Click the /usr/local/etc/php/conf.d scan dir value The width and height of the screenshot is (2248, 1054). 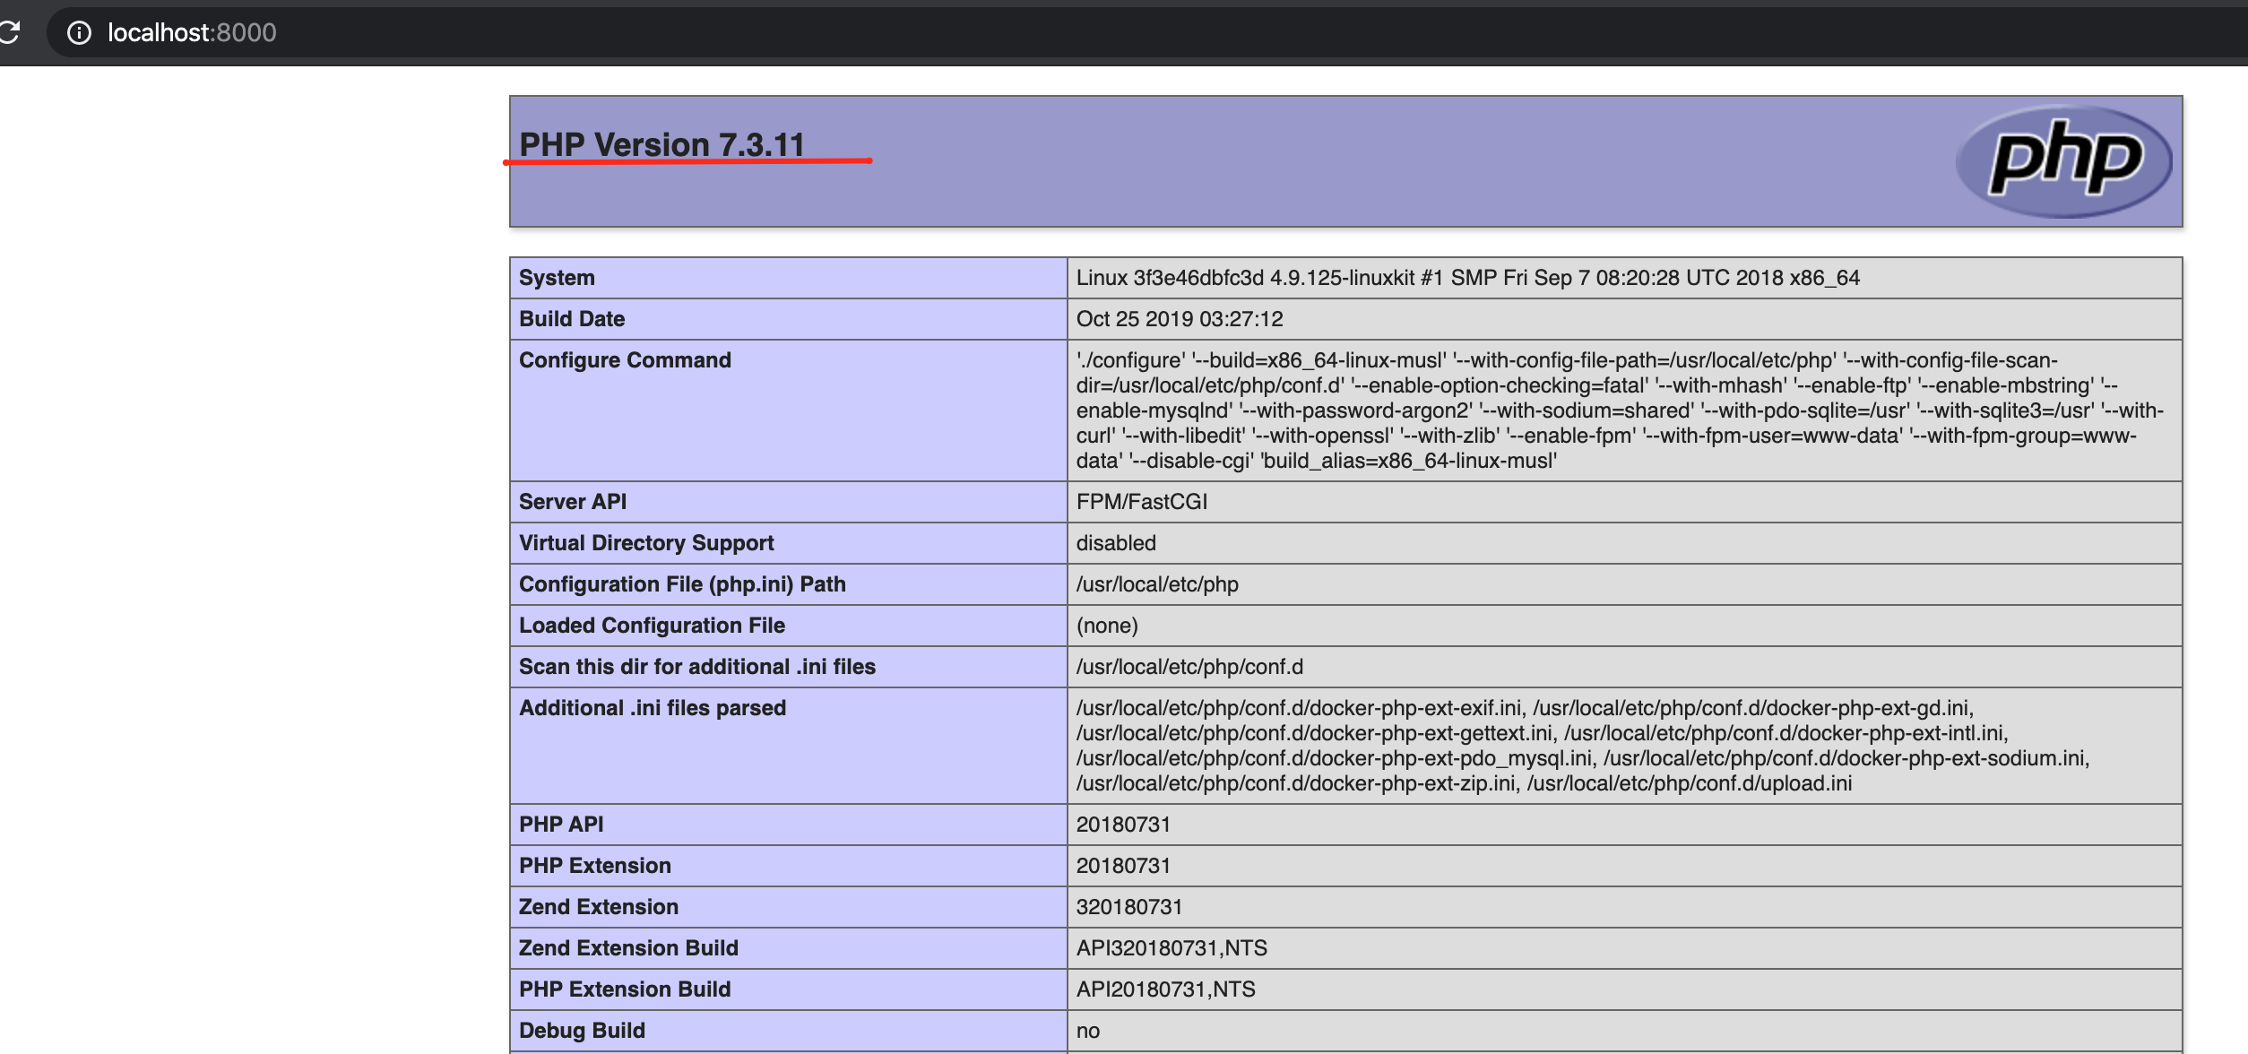pyautogui.click(x=1189, y=667)
